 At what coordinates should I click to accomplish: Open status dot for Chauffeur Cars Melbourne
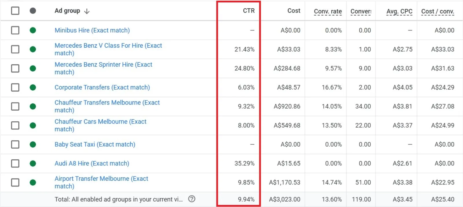pyautogui.click(x=33, y=126)
